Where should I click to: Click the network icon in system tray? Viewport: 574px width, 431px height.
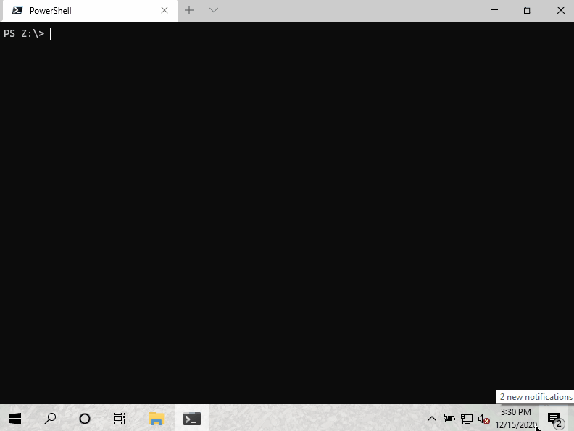467,419
